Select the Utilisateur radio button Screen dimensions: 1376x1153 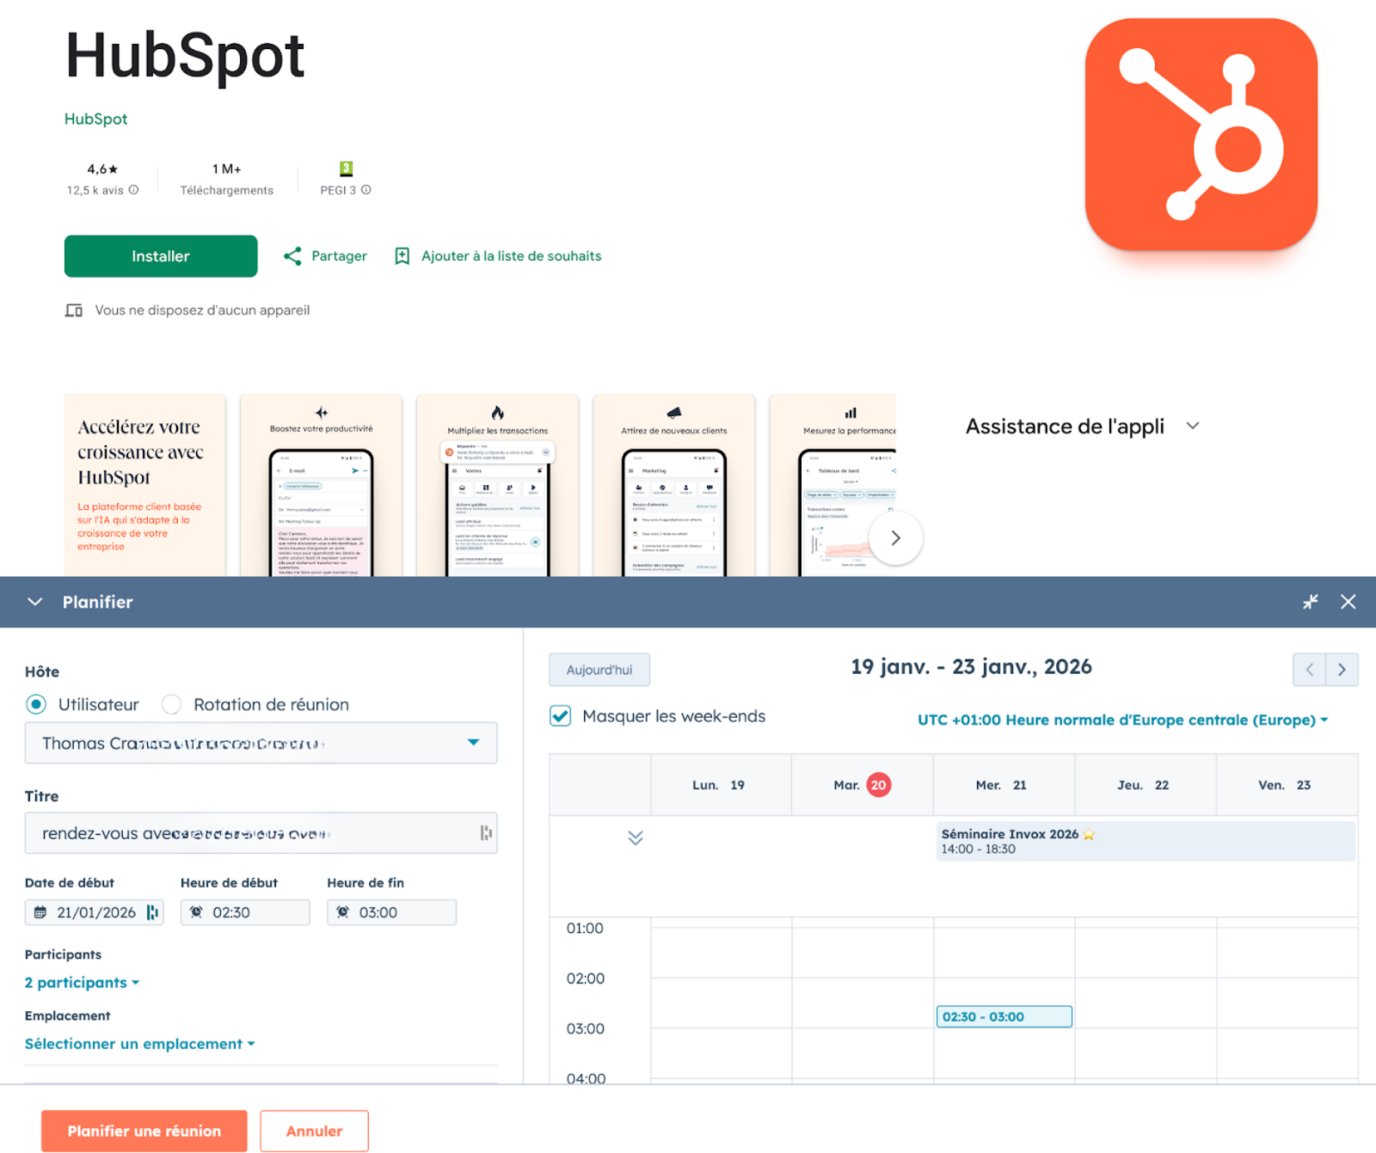coord(36,704)
